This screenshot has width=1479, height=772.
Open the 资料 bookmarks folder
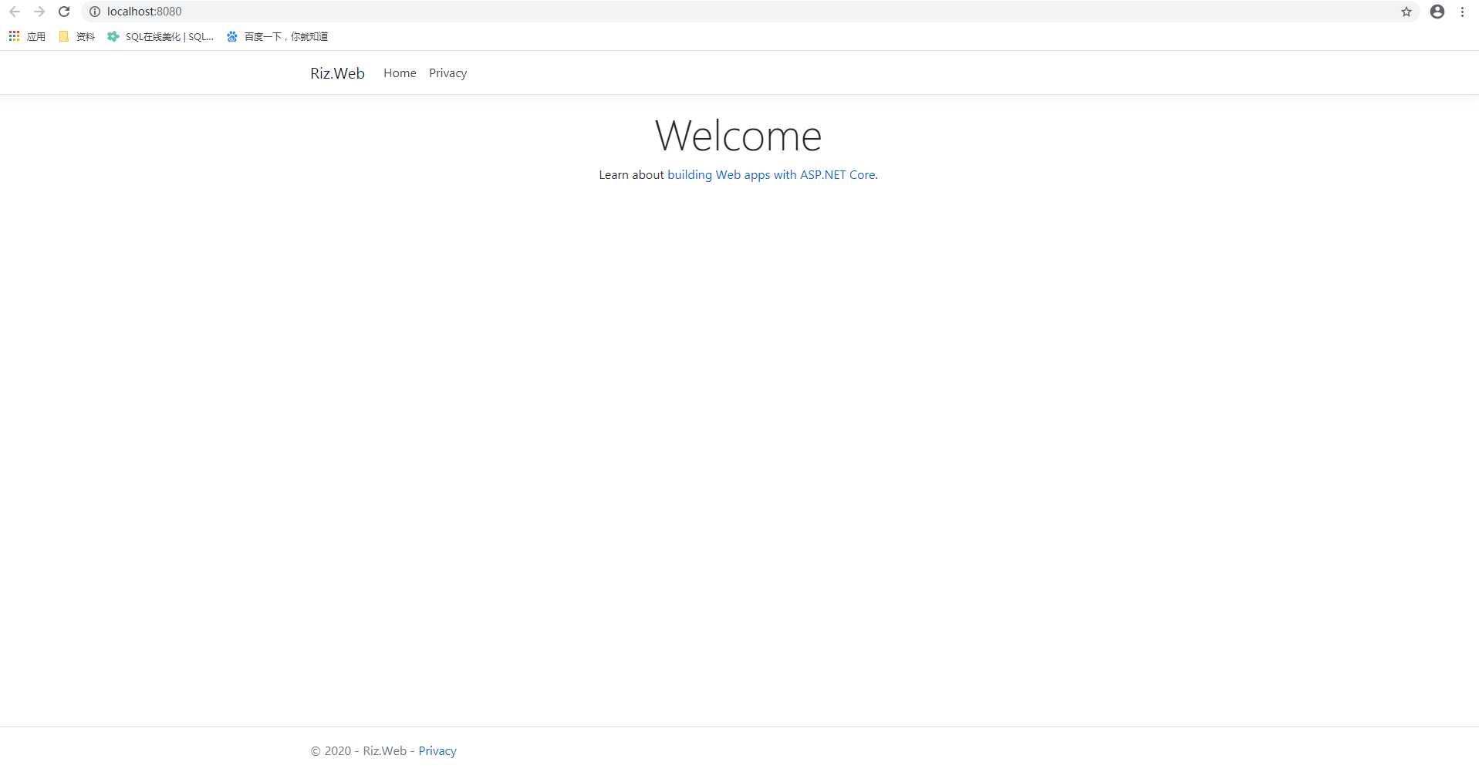(77, 36)
